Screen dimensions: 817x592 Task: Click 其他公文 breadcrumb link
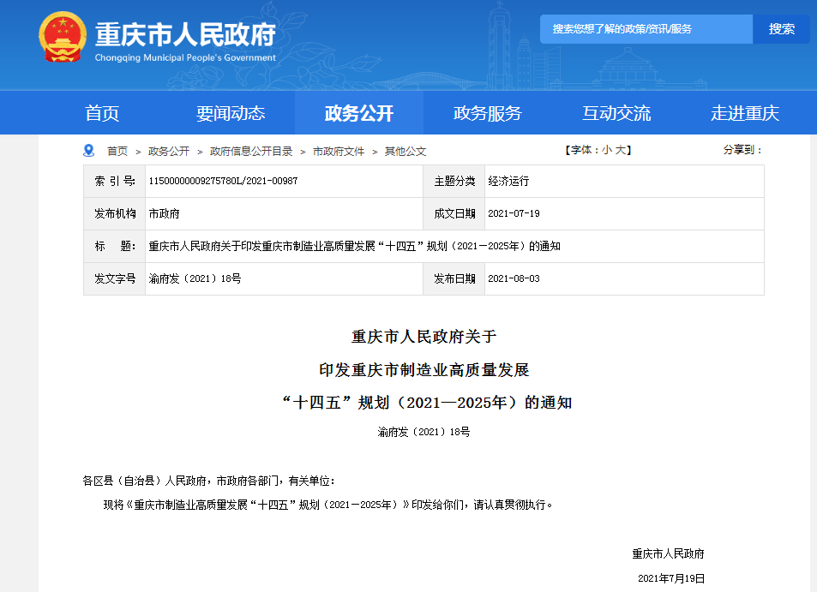(x=405, y=151)
